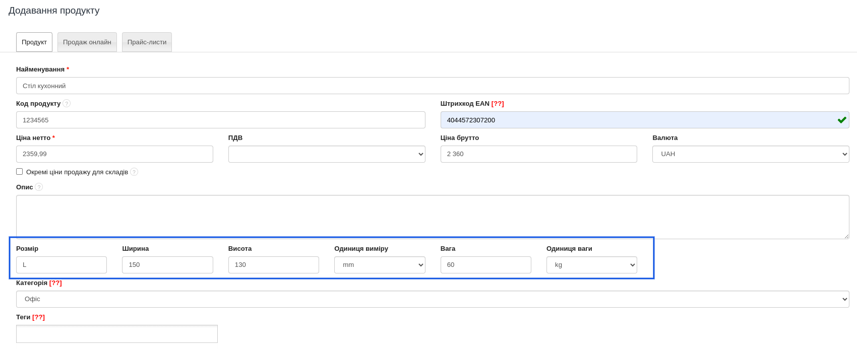Click the Найменування input field
This screenshot has width=857, height=349.
[432, 86]
